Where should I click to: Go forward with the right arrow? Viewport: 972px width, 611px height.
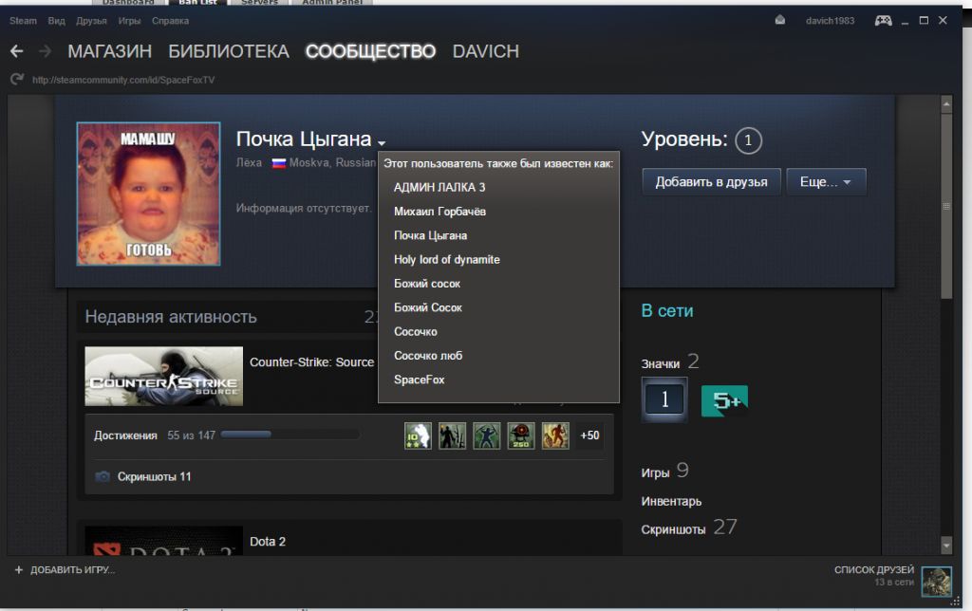[45, 51]
